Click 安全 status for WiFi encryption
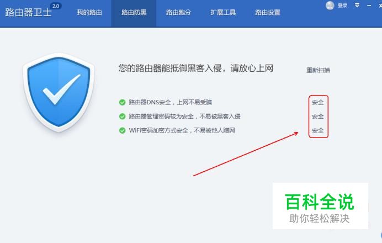Screen dimensions: 382x243 (x=318, y=131)
